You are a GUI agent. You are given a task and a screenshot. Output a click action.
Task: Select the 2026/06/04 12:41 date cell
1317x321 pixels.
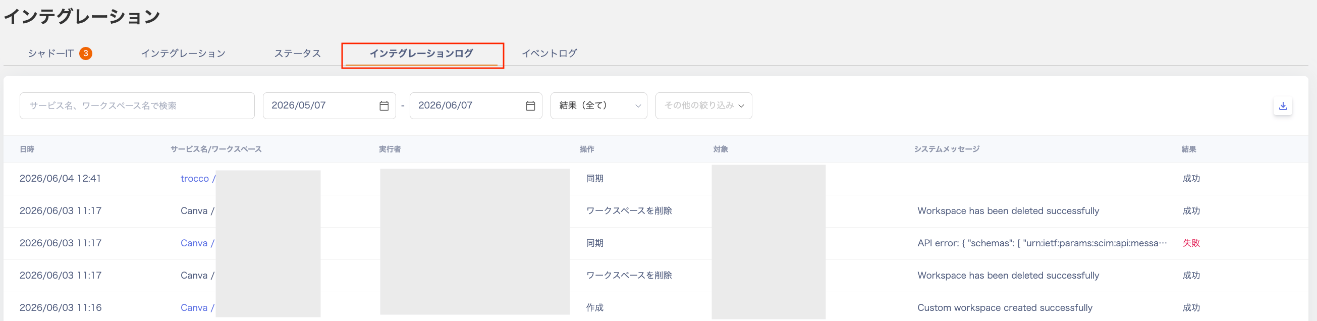(61, 178)
